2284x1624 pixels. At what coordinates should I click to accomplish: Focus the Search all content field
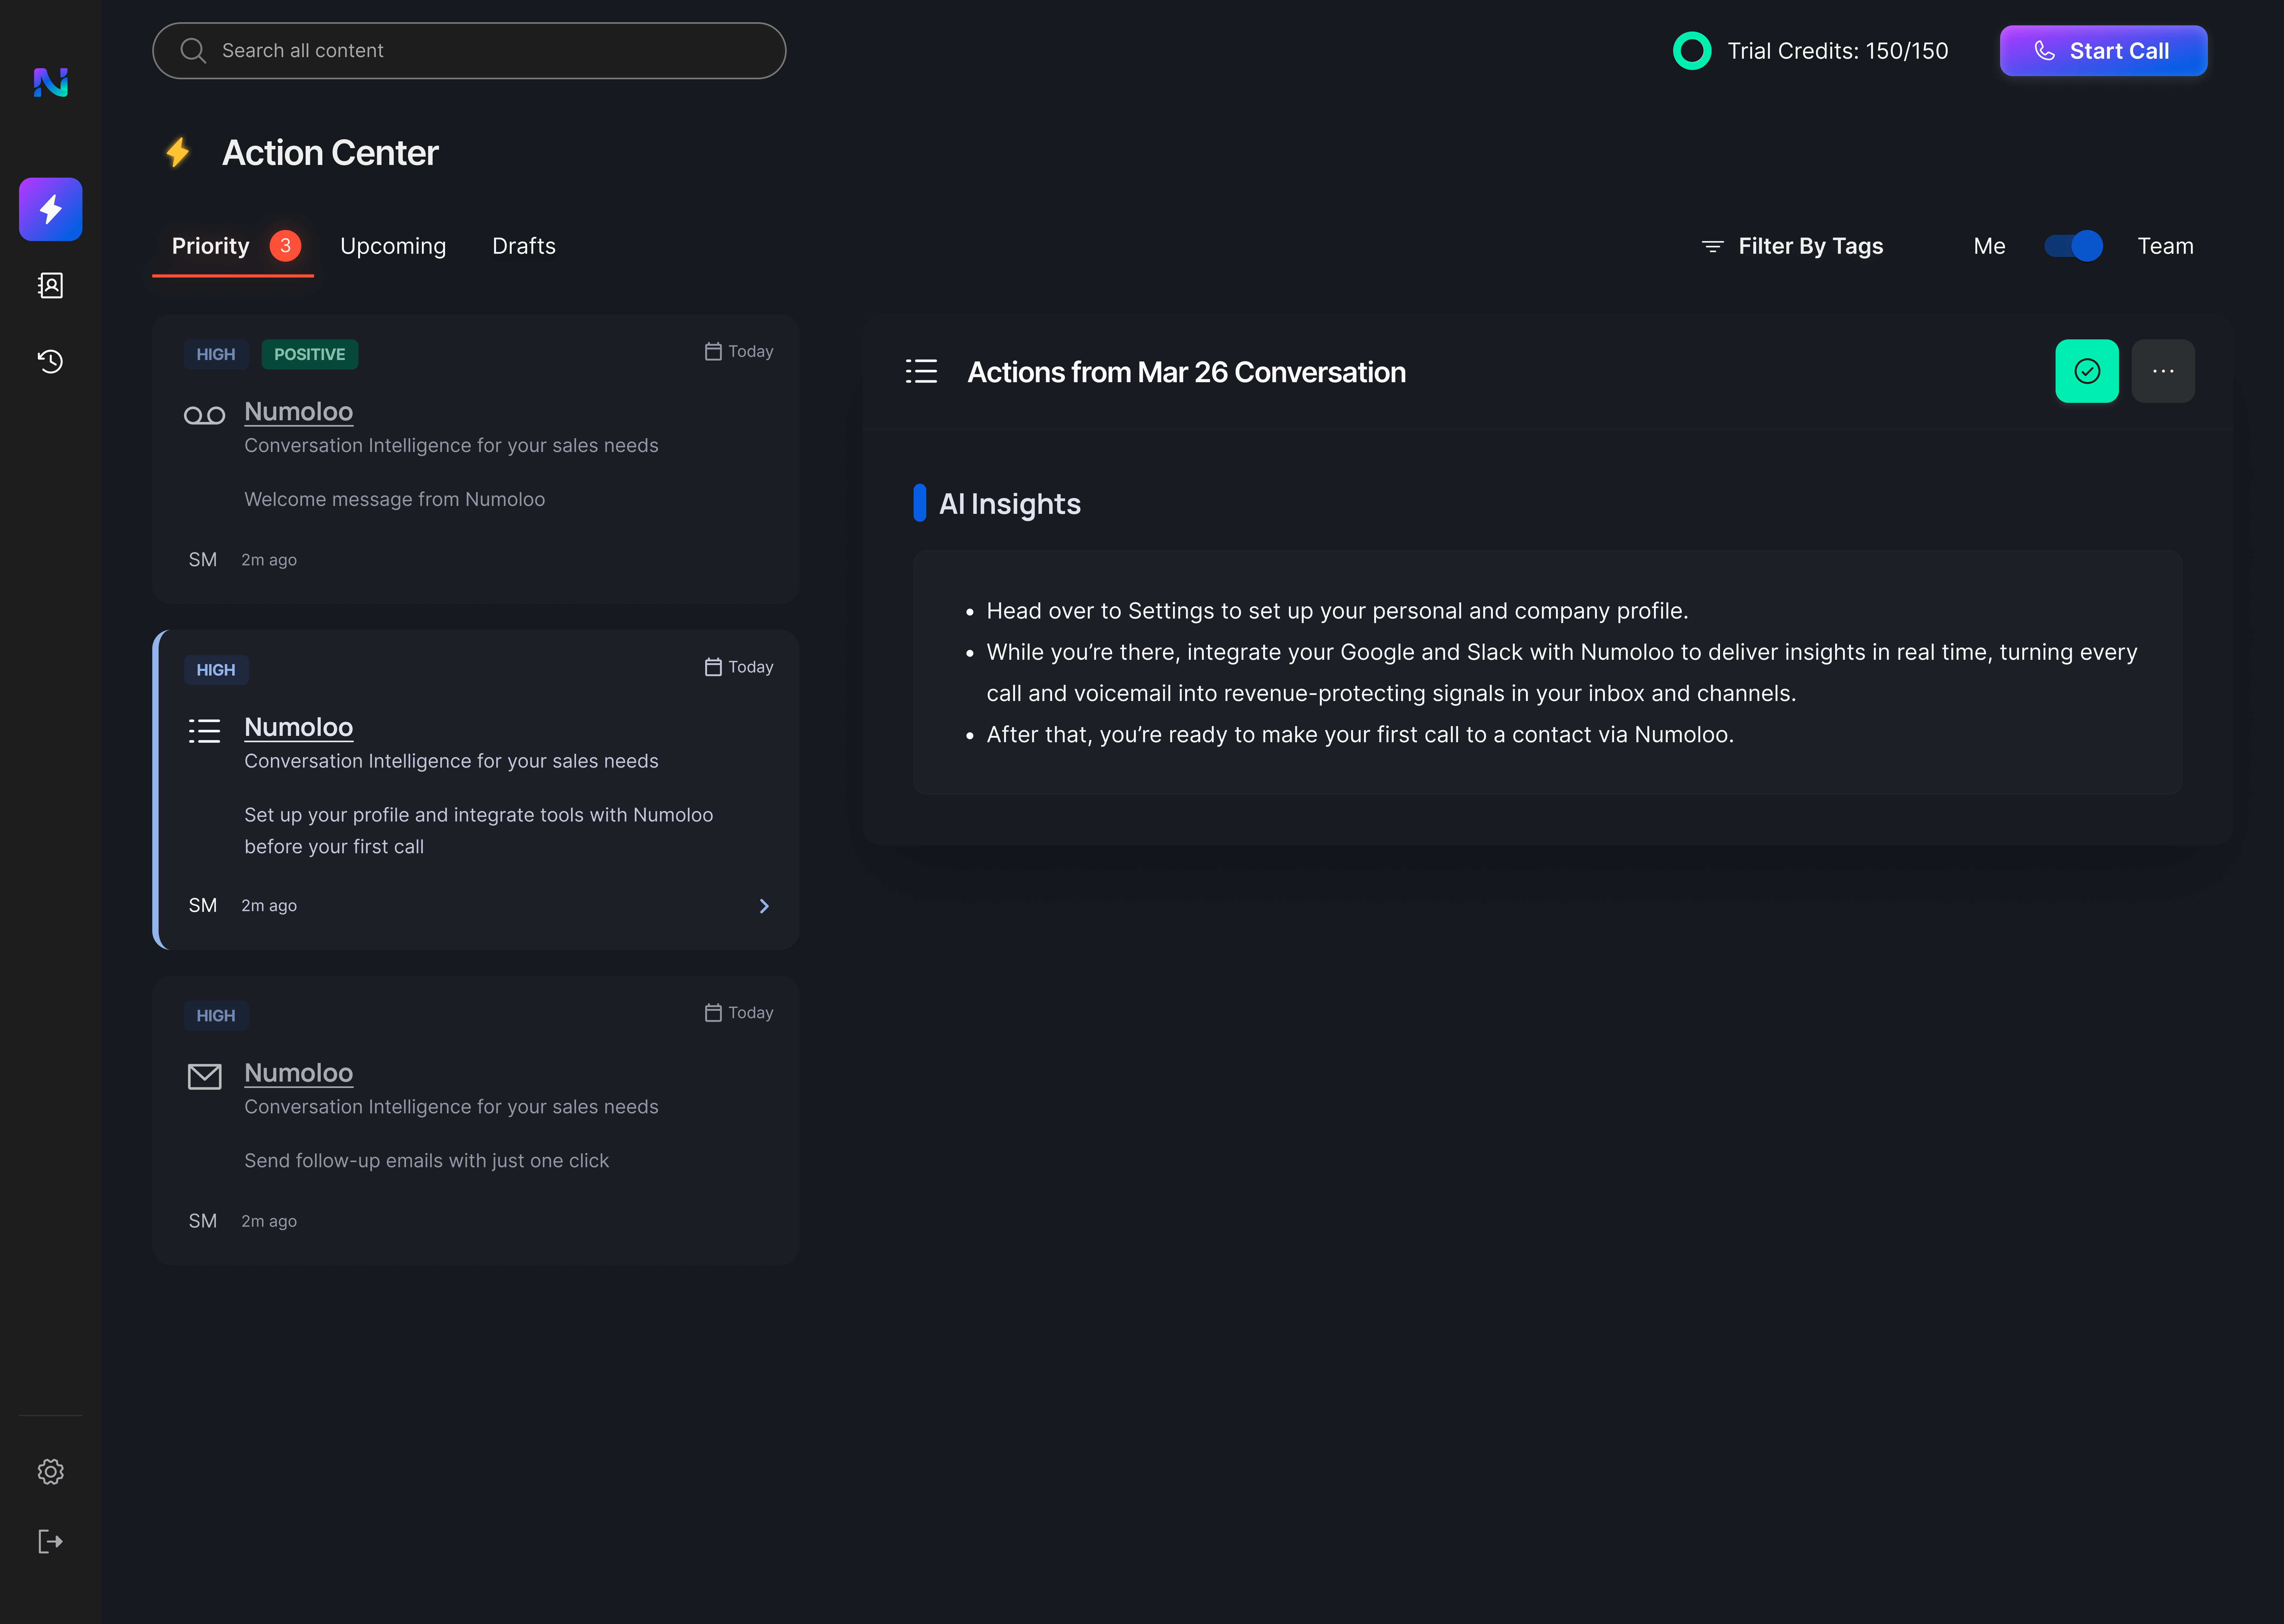point(469,51)
